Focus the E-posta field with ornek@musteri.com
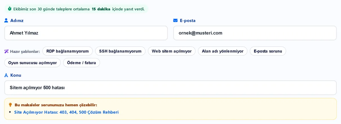 (x=255, y=33)
